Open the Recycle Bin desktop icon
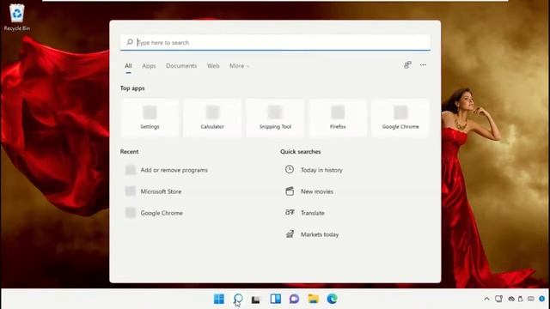550x309 pixels. (17, 17)
